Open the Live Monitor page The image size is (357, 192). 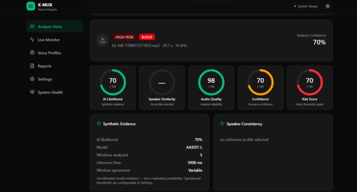pyautogui.click(x=55, y=39)
